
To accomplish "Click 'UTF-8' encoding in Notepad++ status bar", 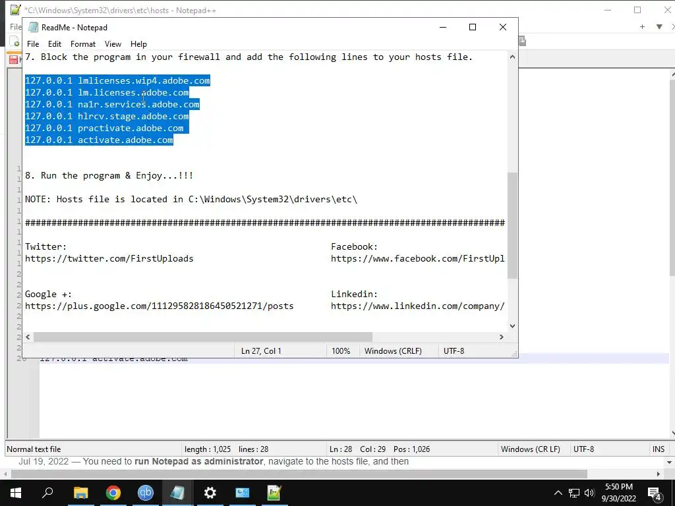I will click(583, 449).
